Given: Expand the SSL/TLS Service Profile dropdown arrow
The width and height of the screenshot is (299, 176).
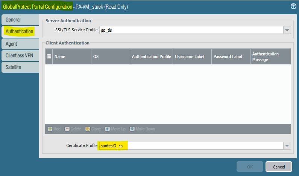Looking at the screenshot, I should coord(287,30).
